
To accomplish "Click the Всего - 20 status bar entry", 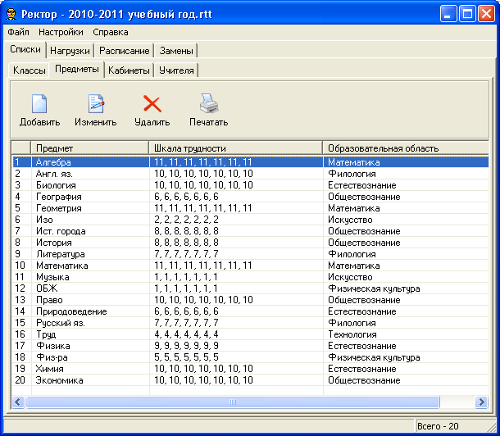I will (438, 426).
